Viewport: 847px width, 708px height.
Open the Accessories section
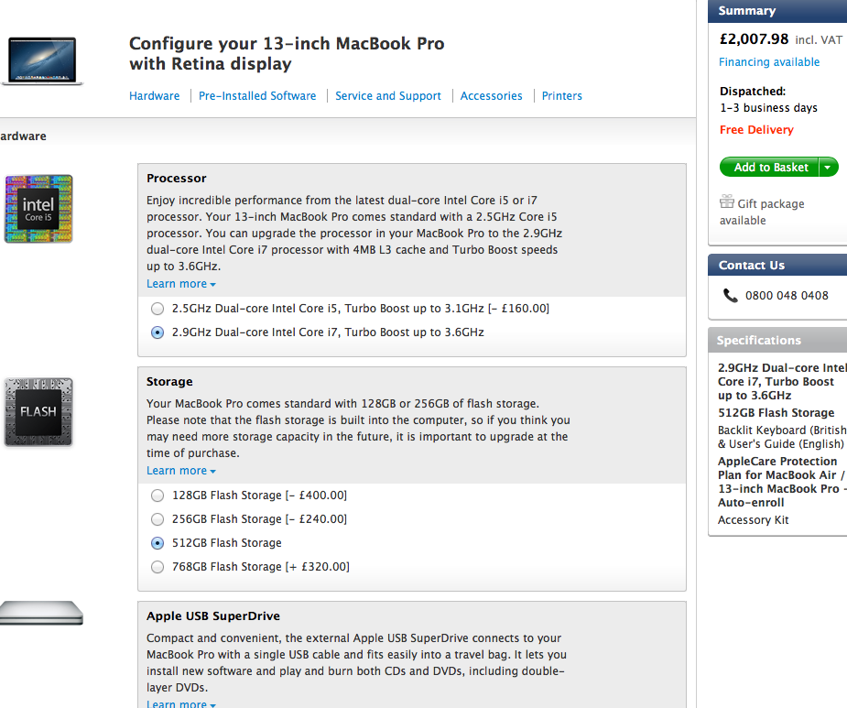point(491,95)
